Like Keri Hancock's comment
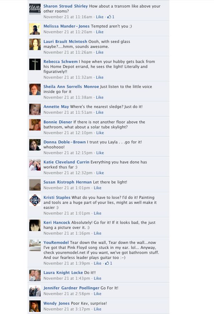 tap(97, 233)
